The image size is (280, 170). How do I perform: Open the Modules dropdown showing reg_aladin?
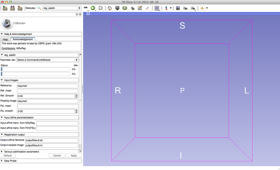coord(62,8)
